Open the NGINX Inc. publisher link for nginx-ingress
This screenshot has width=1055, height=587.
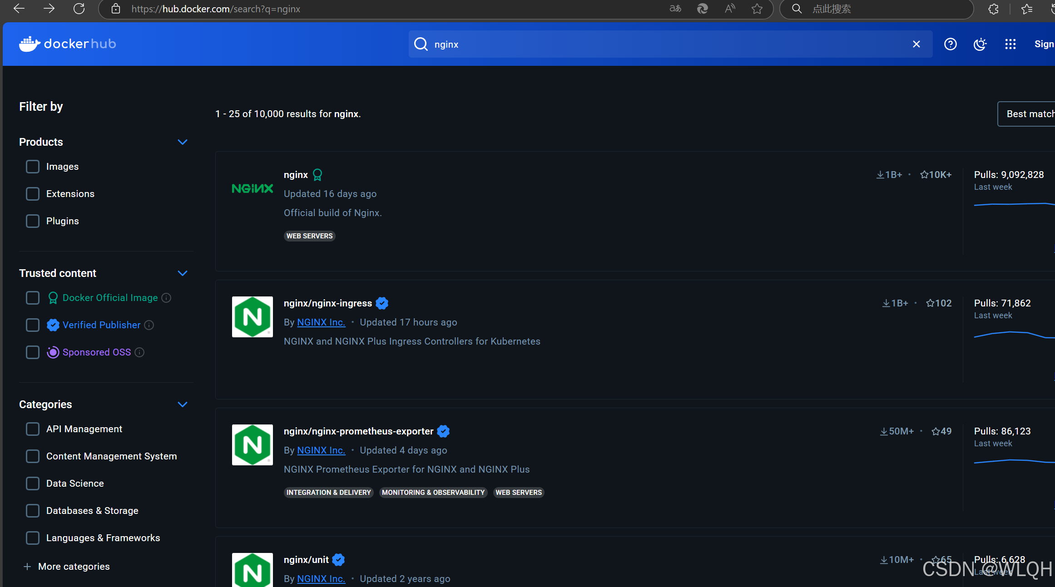[x=321, y=322]
